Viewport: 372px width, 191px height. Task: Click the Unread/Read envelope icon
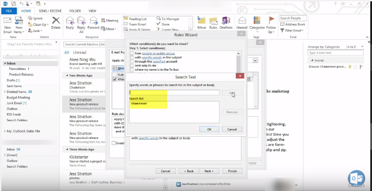click(242, 20)
